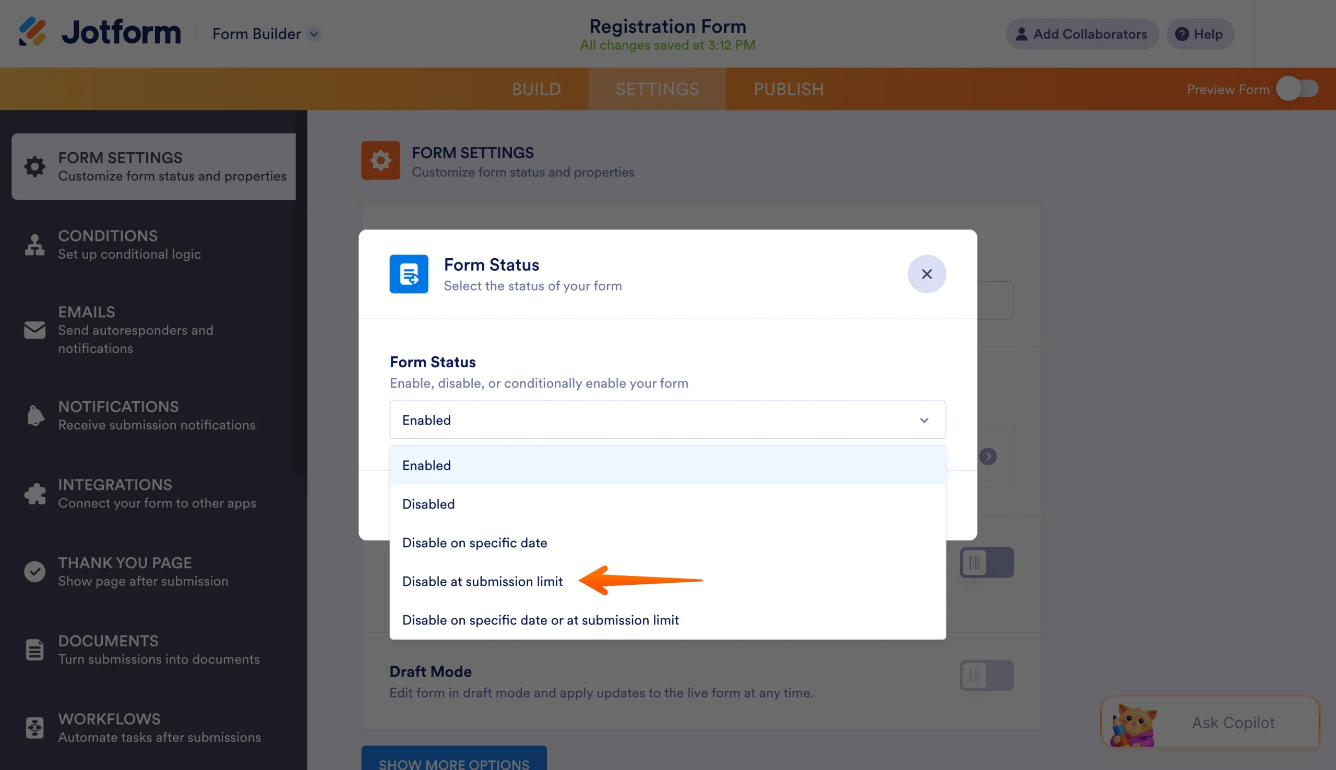Open the Emails envelope icon
Screen dimensions: 1336x770
tap(35, 330)
